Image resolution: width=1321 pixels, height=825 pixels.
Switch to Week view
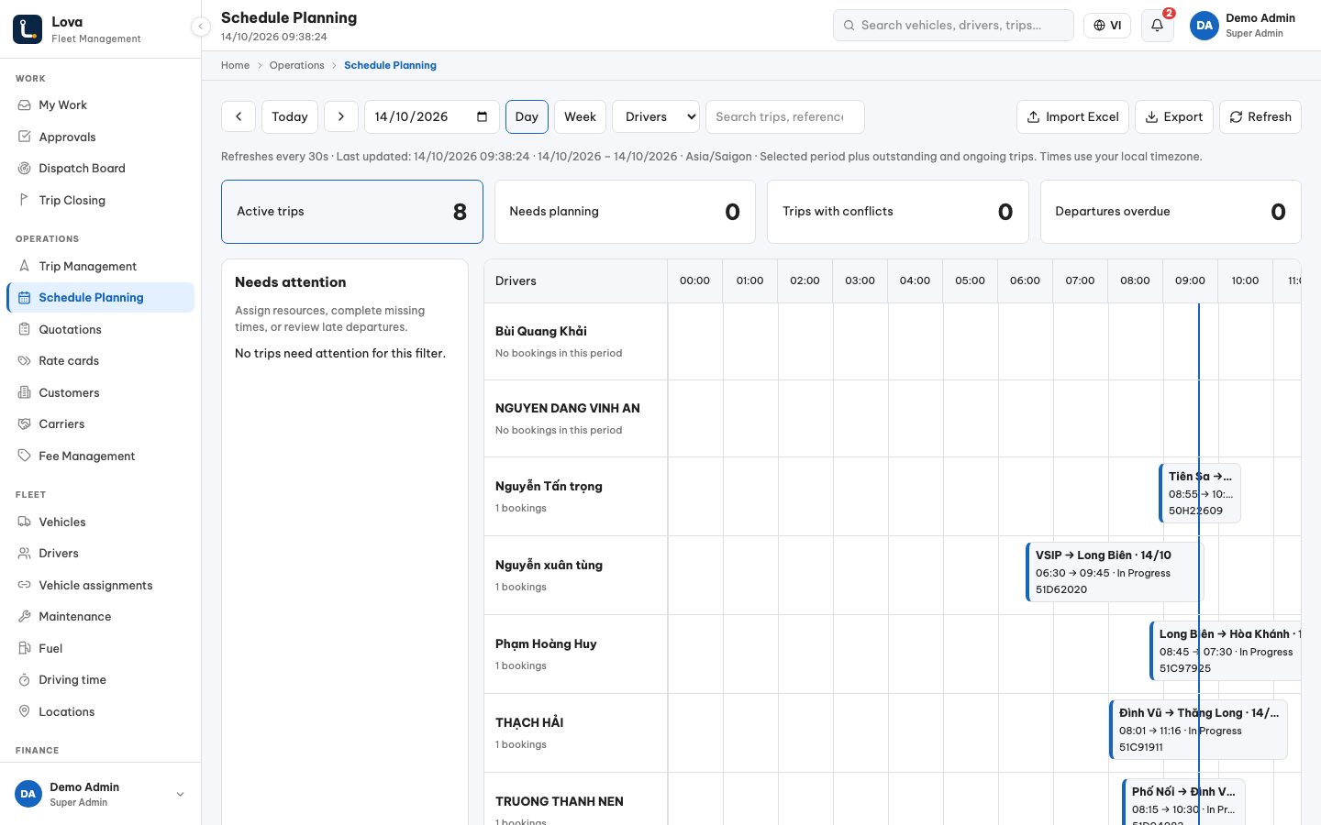[580, 116]
